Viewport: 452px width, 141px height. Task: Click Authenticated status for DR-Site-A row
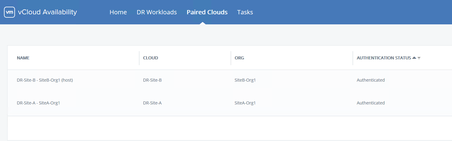[370, 103]
